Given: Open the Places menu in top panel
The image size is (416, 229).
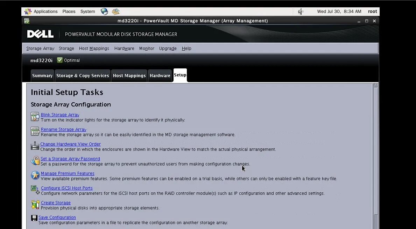Looking at the screenshot, I should tap(69, 12).
